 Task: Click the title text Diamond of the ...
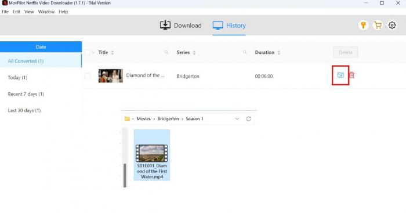[x=145, y=75]
